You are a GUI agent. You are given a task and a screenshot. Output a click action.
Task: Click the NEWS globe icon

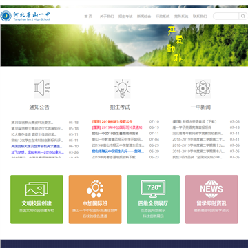point(211,189)
